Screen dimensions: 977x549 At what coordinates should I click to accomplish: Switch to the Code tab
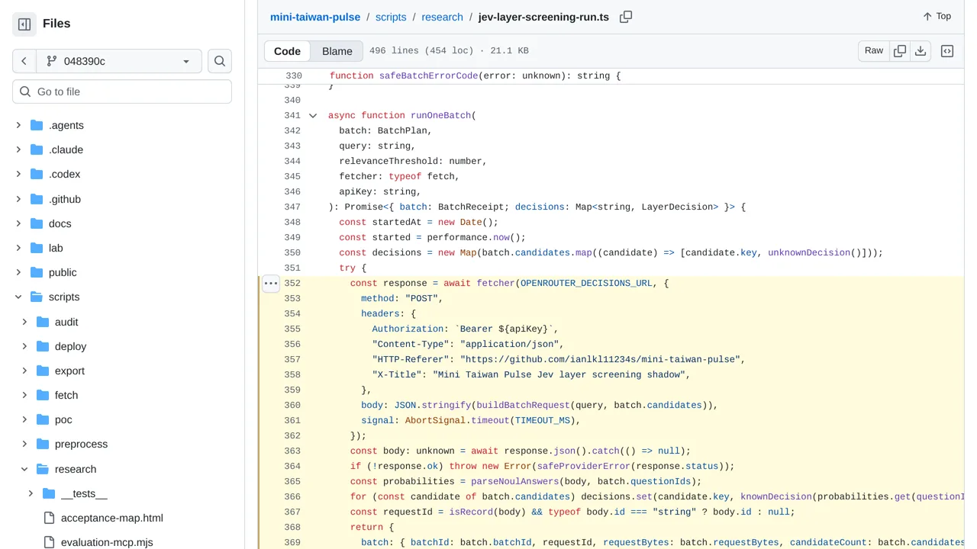coord(287,51)
